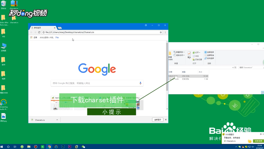
Task: Select the 测试.jpg desktop file
Action: pyautogui.click(x=3, y=117)
